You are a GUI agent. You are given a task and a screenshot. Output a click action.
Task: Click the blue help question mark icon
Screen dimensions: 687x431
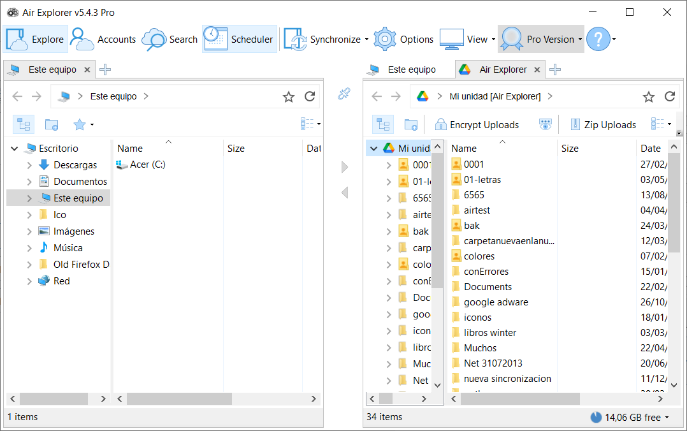[x=598, y=39]
